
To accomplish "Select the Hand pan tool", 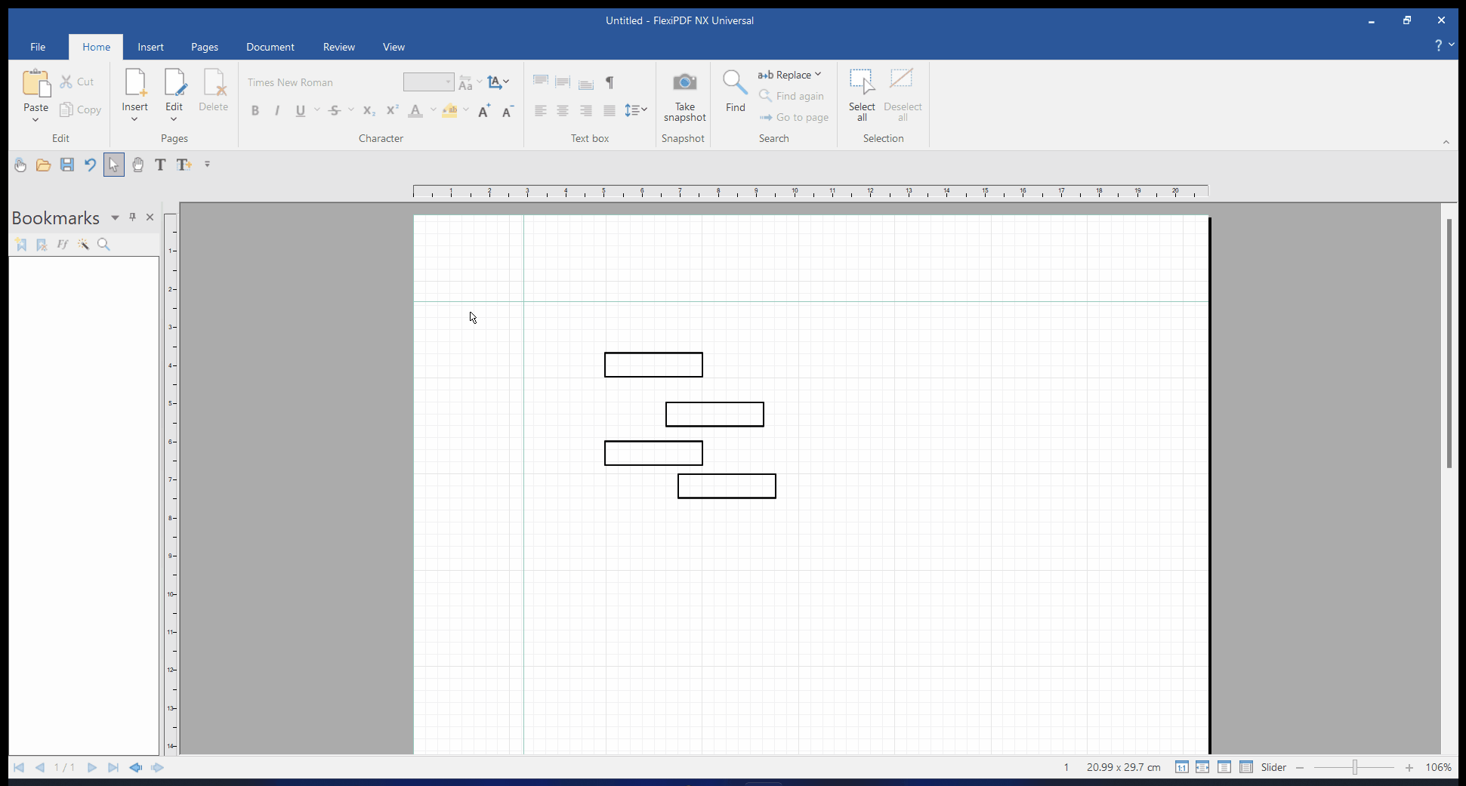I will 137,165.
